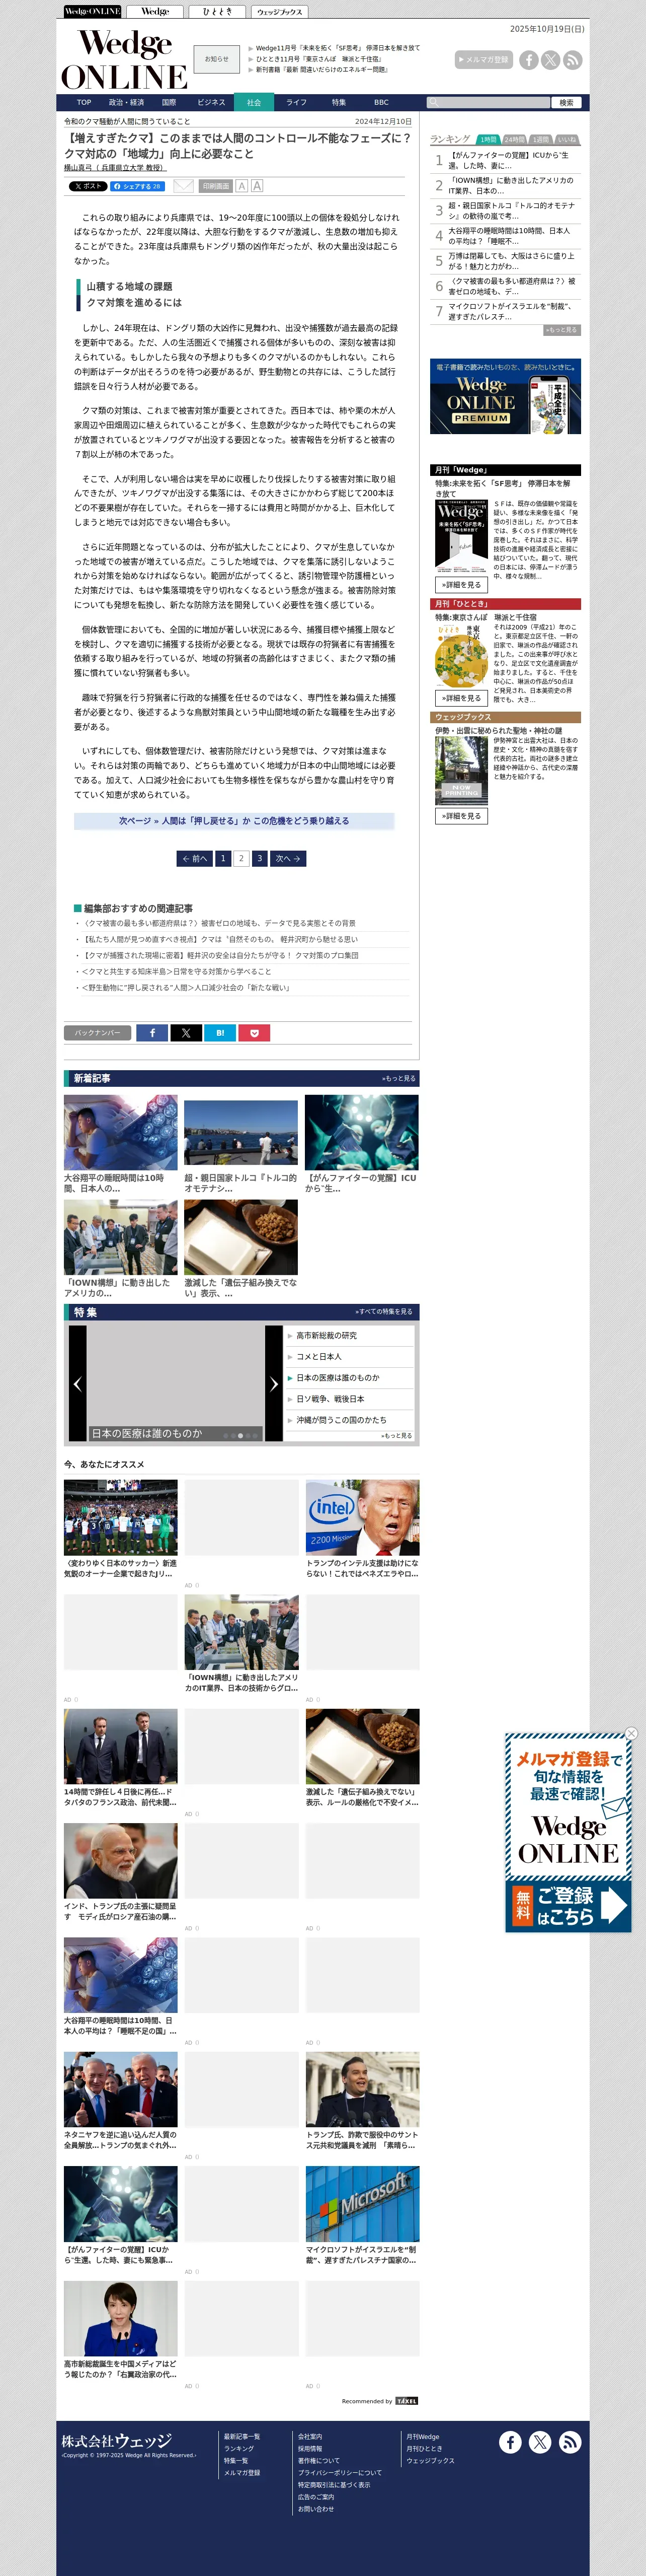Image resolution: width=646 pixels, height=2576 pixels.
Task: Open the header X (Twitter) icon
Action: coord(550,60)
